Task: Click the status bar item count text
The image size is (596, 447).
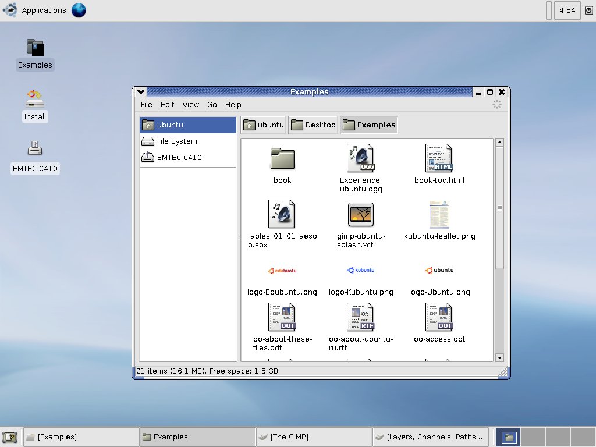Action: [207, 371]
